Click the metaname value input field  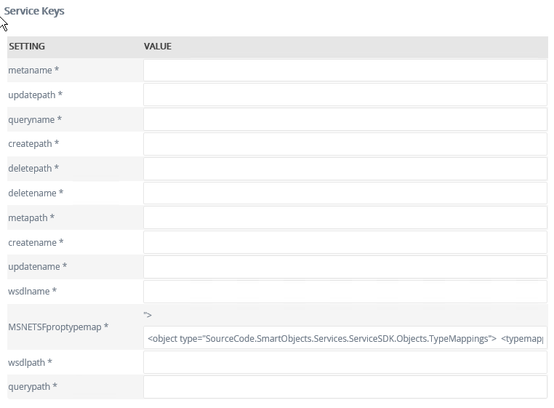345,71
